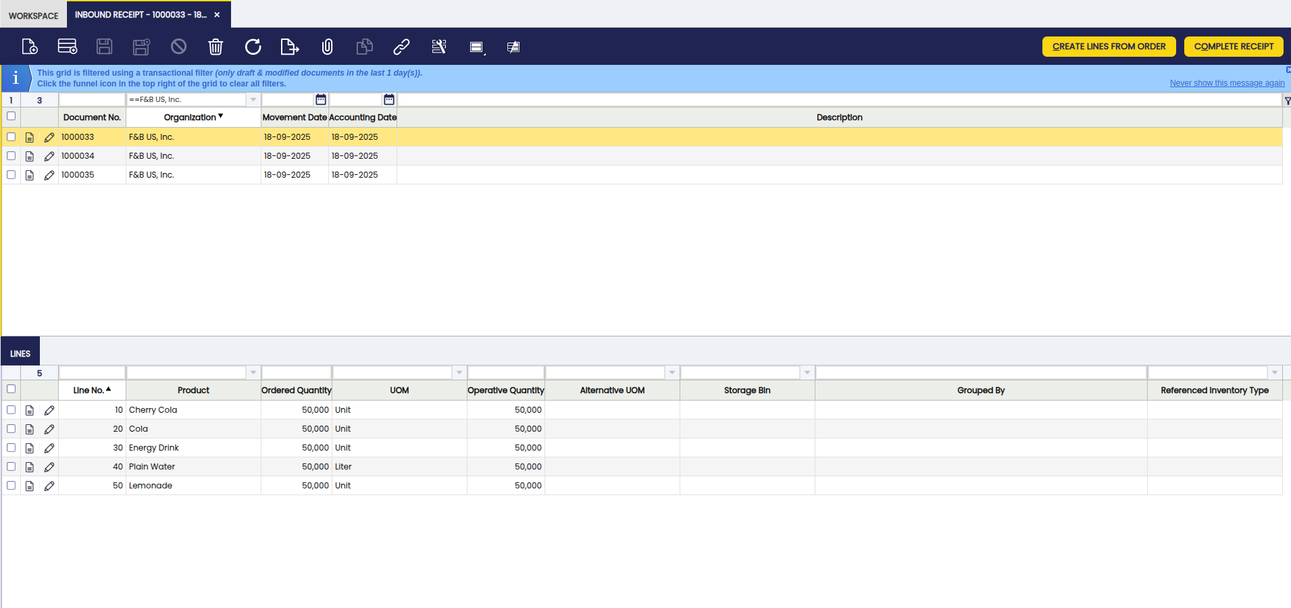Switch to the Workspace tab
1291x608 pixels.
tap(34, 16)
